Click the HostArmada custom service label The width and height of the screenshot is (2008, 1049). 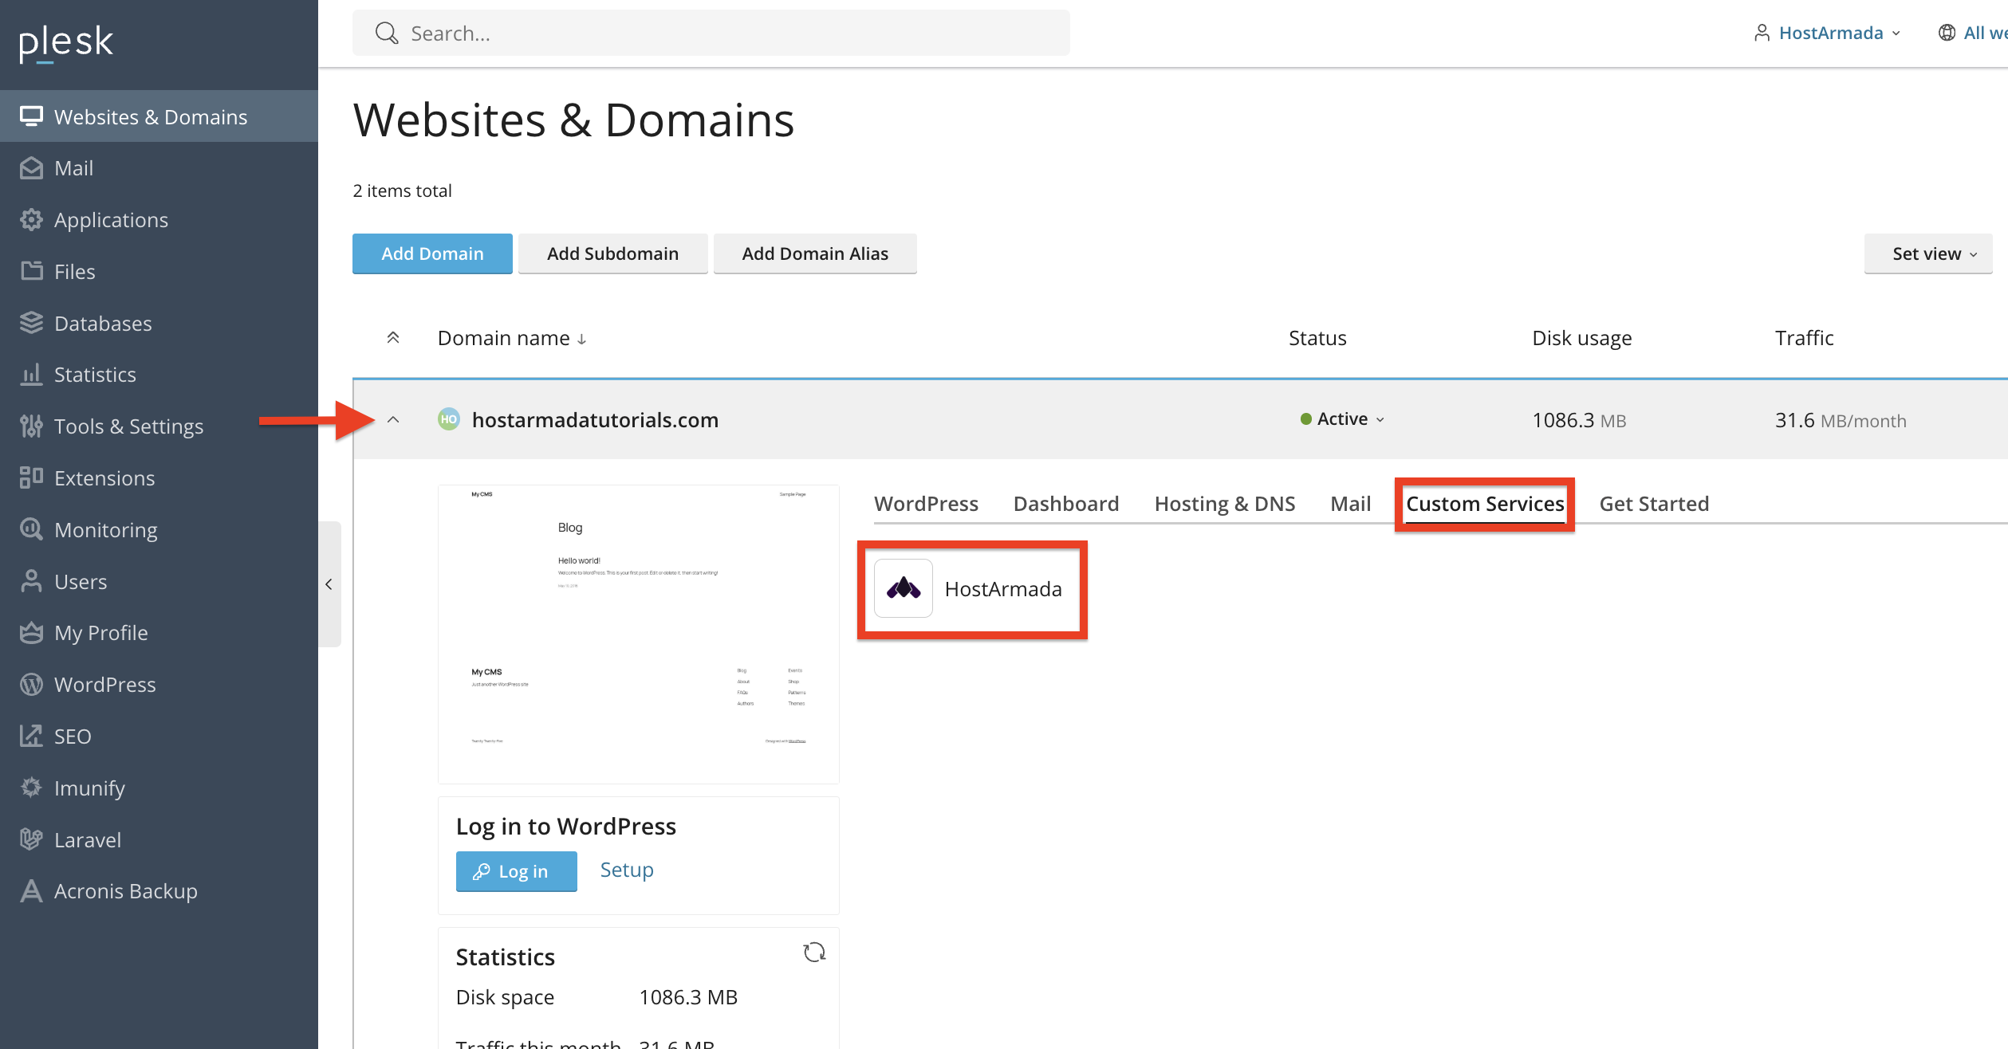point(1003,589)
